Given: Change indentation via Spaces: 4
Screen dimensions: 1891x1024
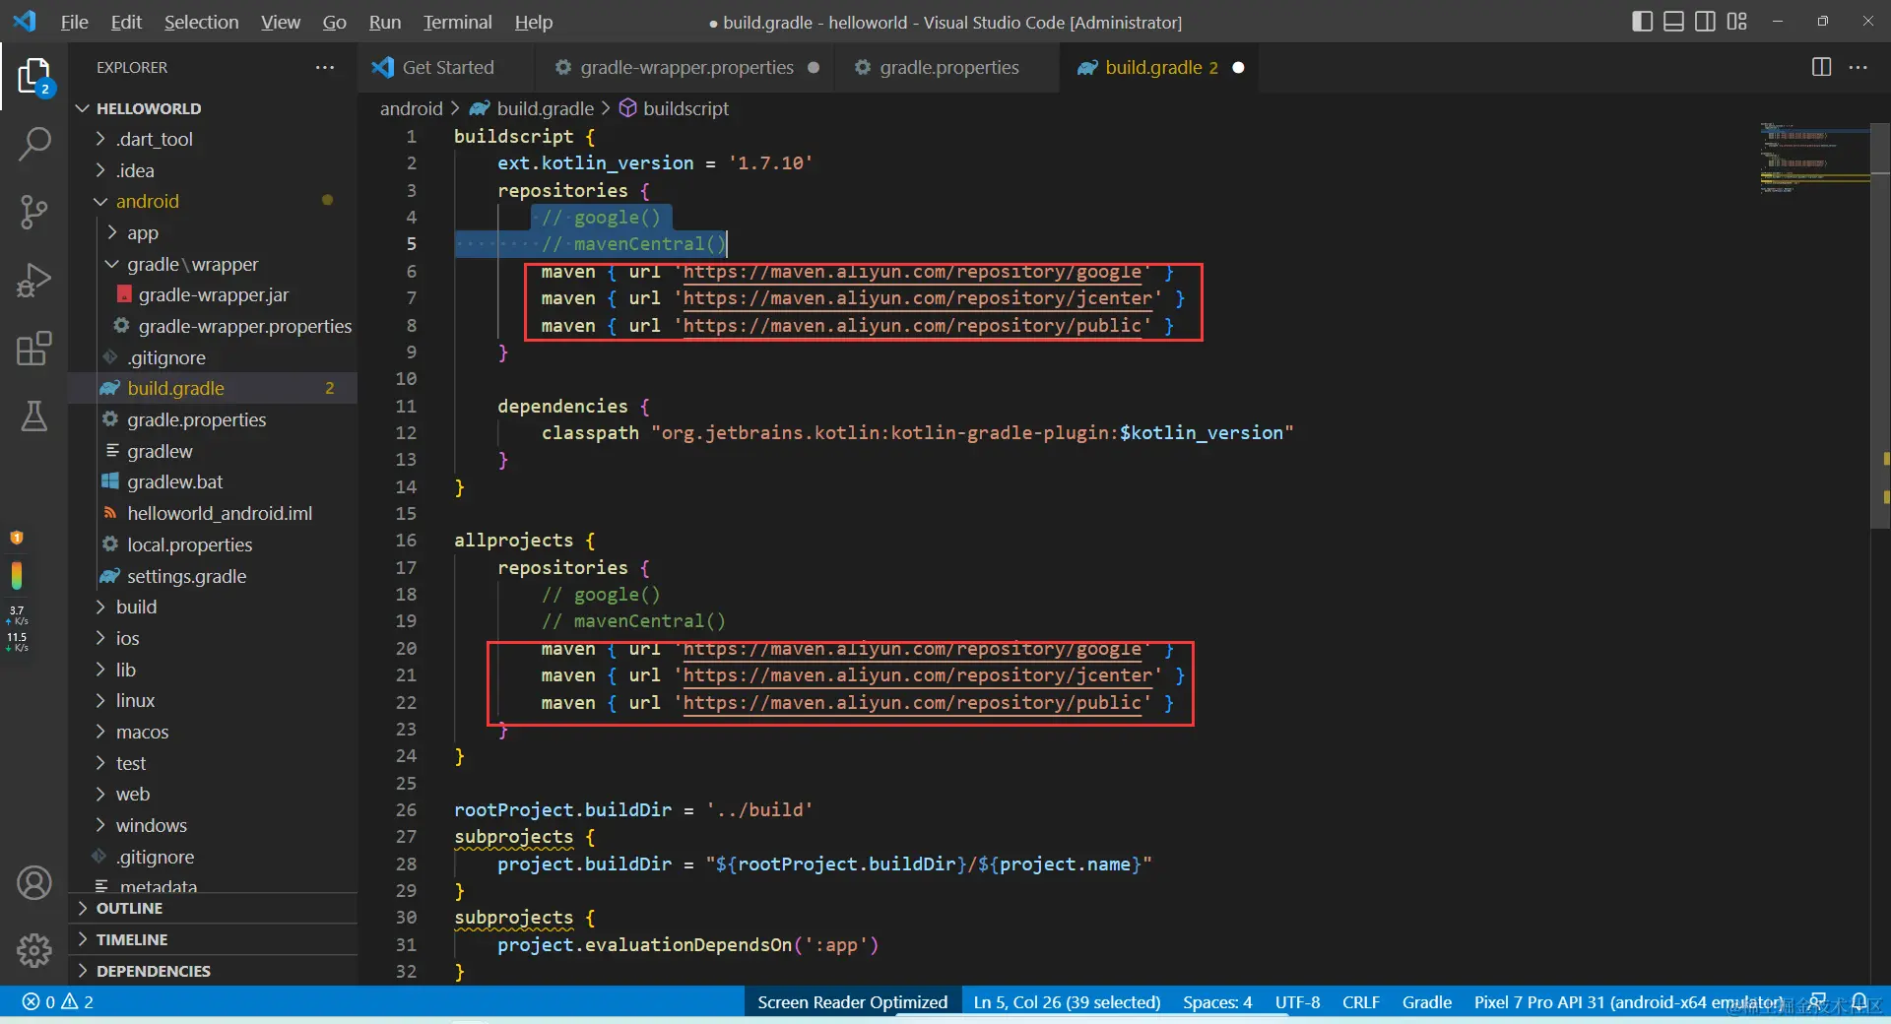Looking at the screenshot, I should [x=1217, y=1002].
